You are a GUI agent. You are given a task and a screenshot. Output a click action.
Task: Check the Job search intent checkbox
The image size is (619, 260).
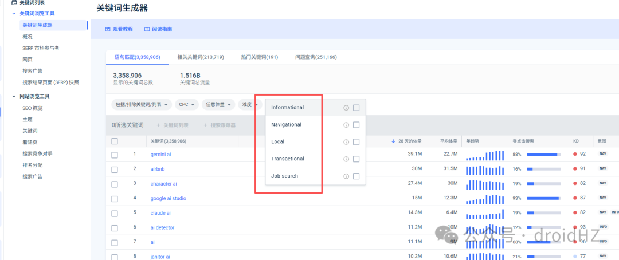[x=356, y=176]
